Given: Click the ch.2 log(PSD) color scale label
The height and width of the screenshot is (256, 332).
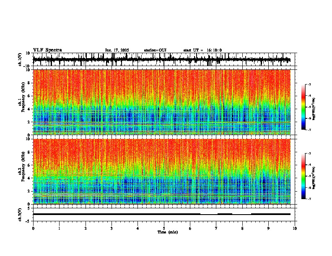Looking at the screenshot, I should coord(314,178).
